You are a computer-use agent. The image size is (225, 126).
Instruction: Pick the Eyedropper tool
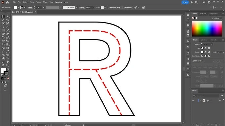click(x=8, y=51)
